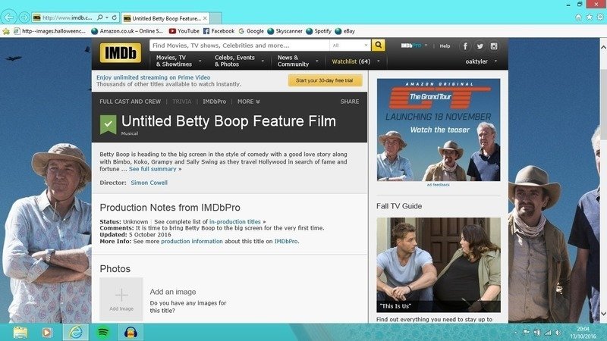The width and height of the screenshot is (607, 341).
Task: Click the yellow search magnifier button
Action: tap(378, 45)
